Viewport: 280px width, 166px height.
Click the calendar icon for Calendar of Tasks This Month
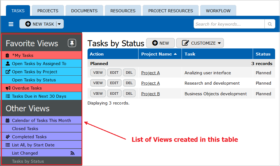tap(8, 120)
